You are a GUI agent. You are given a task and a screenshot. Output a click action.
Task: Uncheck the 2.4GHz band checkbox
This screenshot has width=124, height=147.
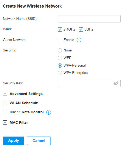tap(60, 30)
